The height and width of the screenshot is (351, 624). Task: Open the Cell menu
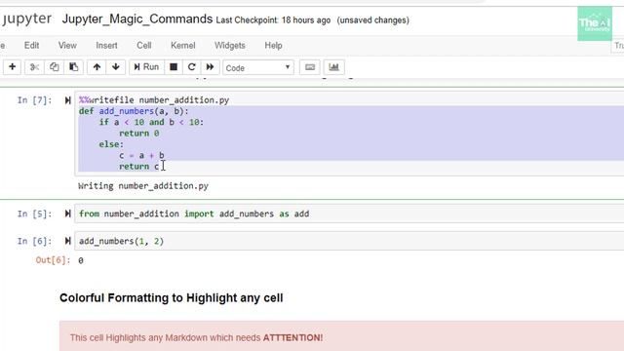click(x=143, y=46)
